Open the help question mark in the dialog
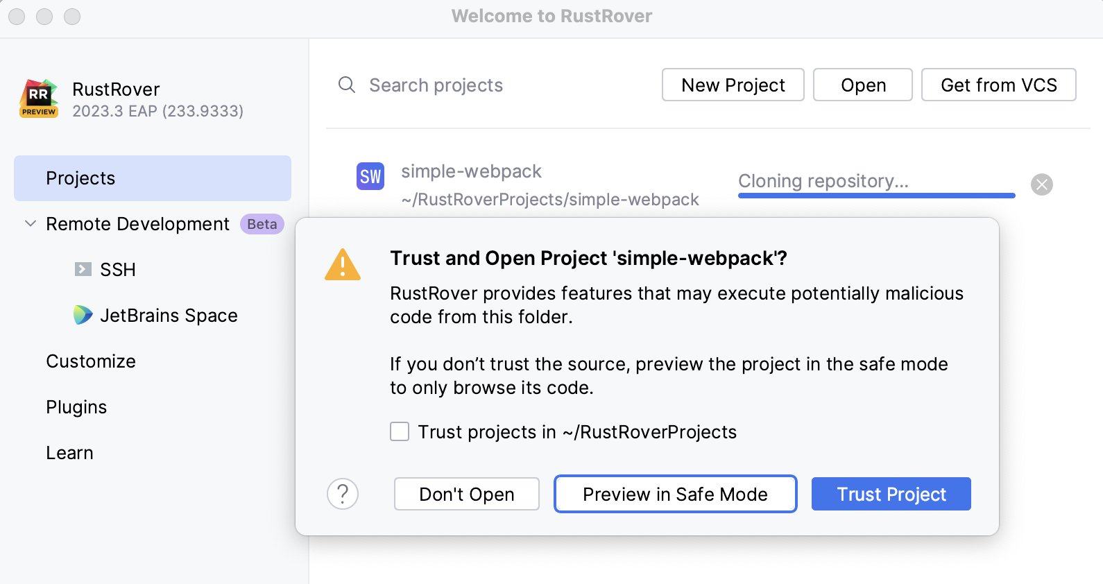This screenshot has height=584, width=1103. tap(342, 494)
